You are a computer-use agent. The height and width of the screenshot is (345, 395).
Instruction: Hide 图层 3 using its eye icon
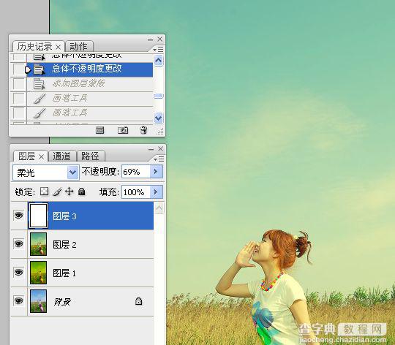(x=18, y=215)
